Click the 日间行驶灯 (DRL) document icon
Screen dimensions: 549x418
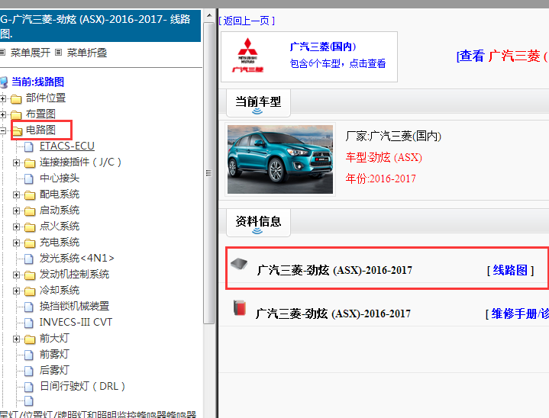click(29, 387)
